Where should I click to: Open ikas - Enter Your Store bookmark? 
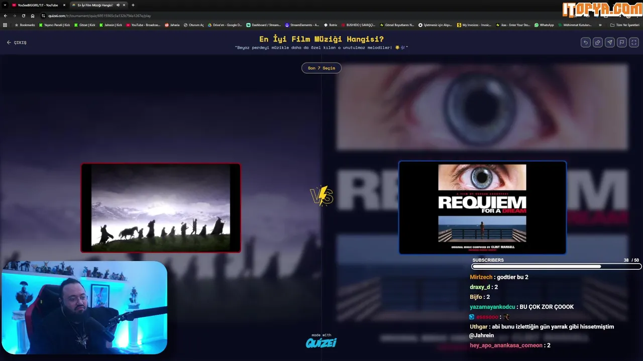[513, 25]
